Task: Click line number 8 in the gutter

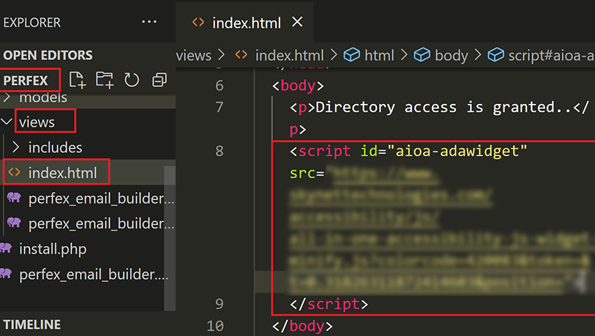Action: pos(220,151)
